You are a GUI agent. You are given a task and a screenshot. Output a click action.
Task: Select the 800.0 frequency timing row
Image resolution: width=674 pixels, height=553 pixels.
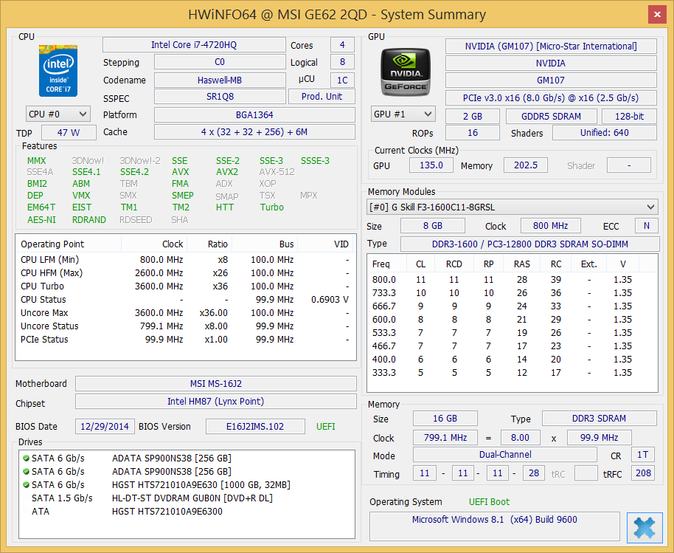click(x=512, y=280)
